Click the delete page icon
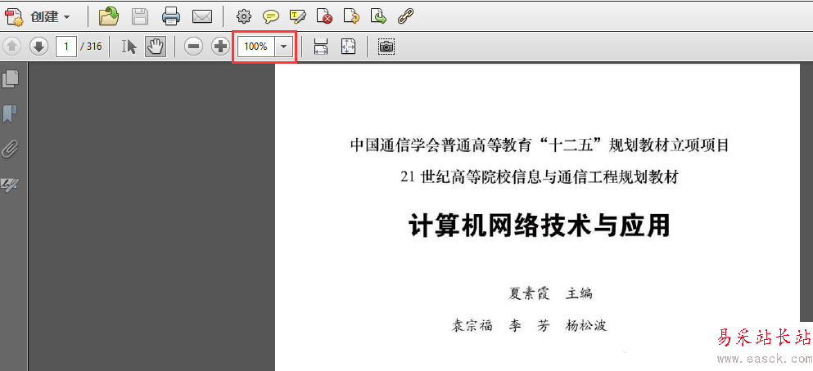Image resolution: width=813 pixels, height=371 pixels. (324, 16)
